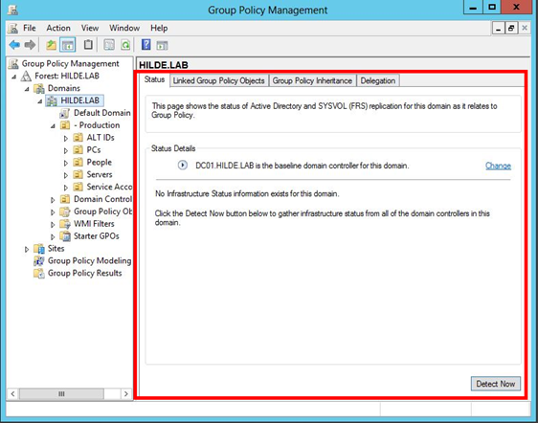Select the Status tab
Screen dimensions: 538x423
pyautogui.click(x=154, y=79)
